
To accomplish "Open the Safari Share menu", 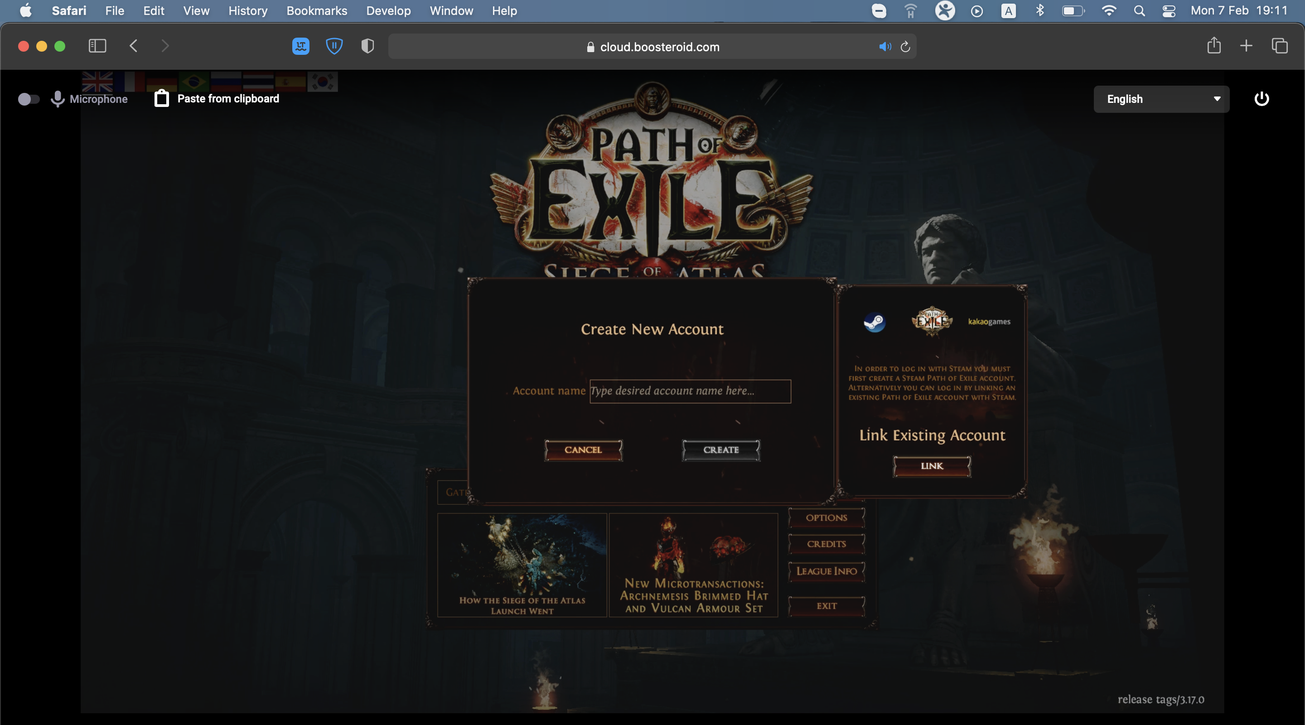I will (x=1214, y=46).
